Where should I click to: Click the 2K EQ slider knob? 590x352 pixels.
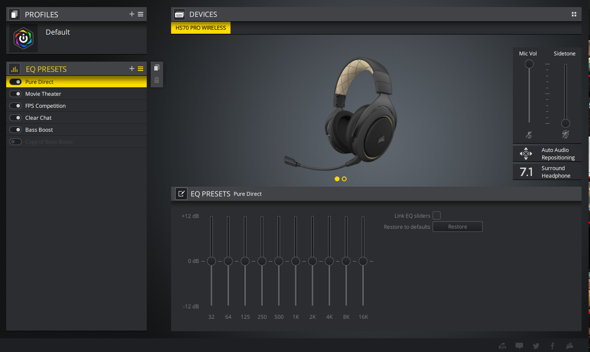coord(313,261)
